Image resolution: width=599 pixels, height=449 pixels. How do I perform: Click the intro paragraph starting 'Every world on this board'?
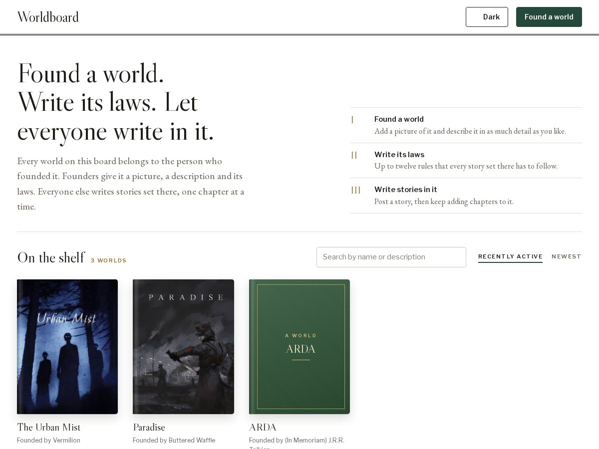[131, 184]
